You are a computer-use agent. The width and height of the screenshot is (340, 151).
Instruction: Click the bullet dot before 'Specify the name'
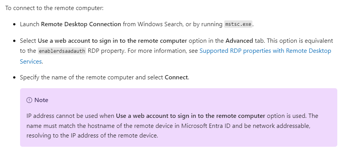[15, 78]
